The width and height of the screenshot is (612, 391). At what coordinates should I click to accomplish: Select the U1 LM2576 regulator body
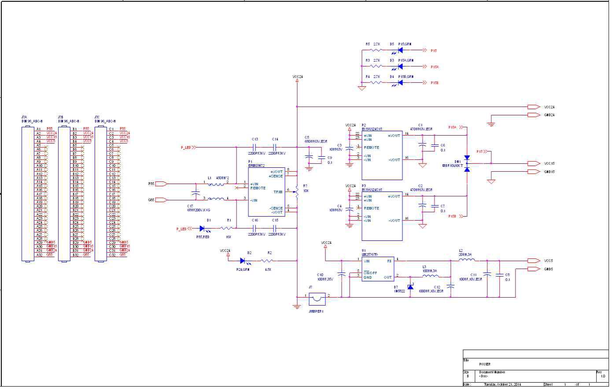pyautogui.click(x=378, y=269)
